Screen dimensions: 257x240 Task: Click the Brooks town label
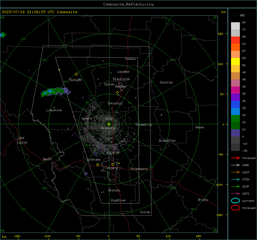pyautogui.click(x=203, y=200)
